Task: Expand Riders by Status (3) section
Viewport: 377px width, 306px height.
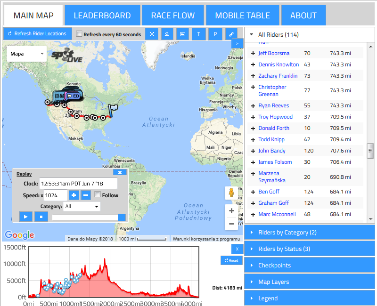Action: tap(310, 249)
